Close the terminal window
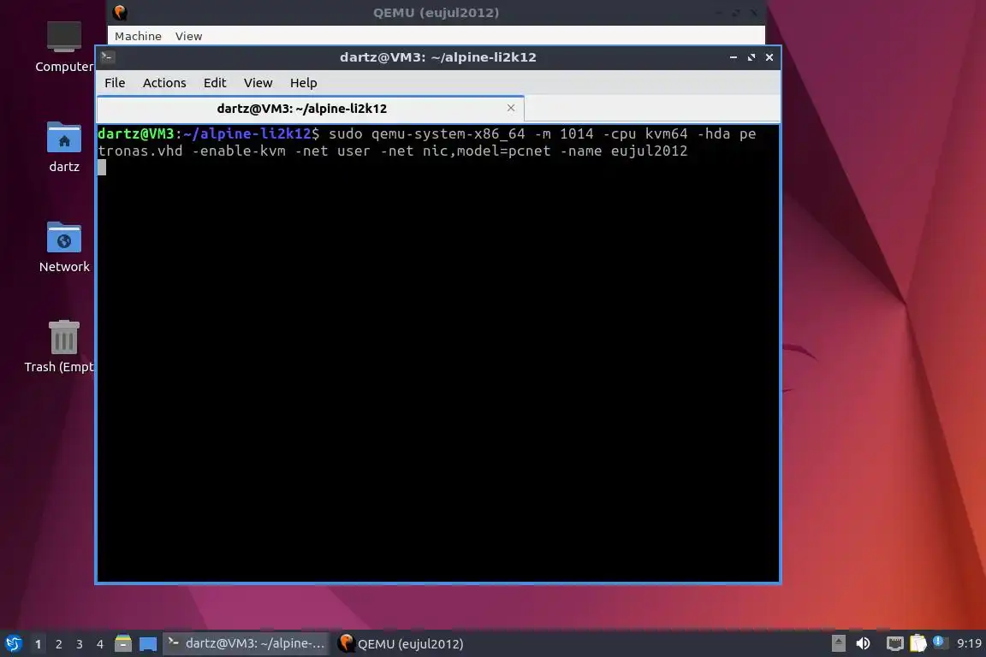Screen dimensions: 986x657 coord(769,57)
